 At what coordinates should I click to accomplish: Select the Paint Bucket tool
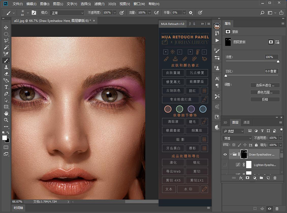(6, 80)
